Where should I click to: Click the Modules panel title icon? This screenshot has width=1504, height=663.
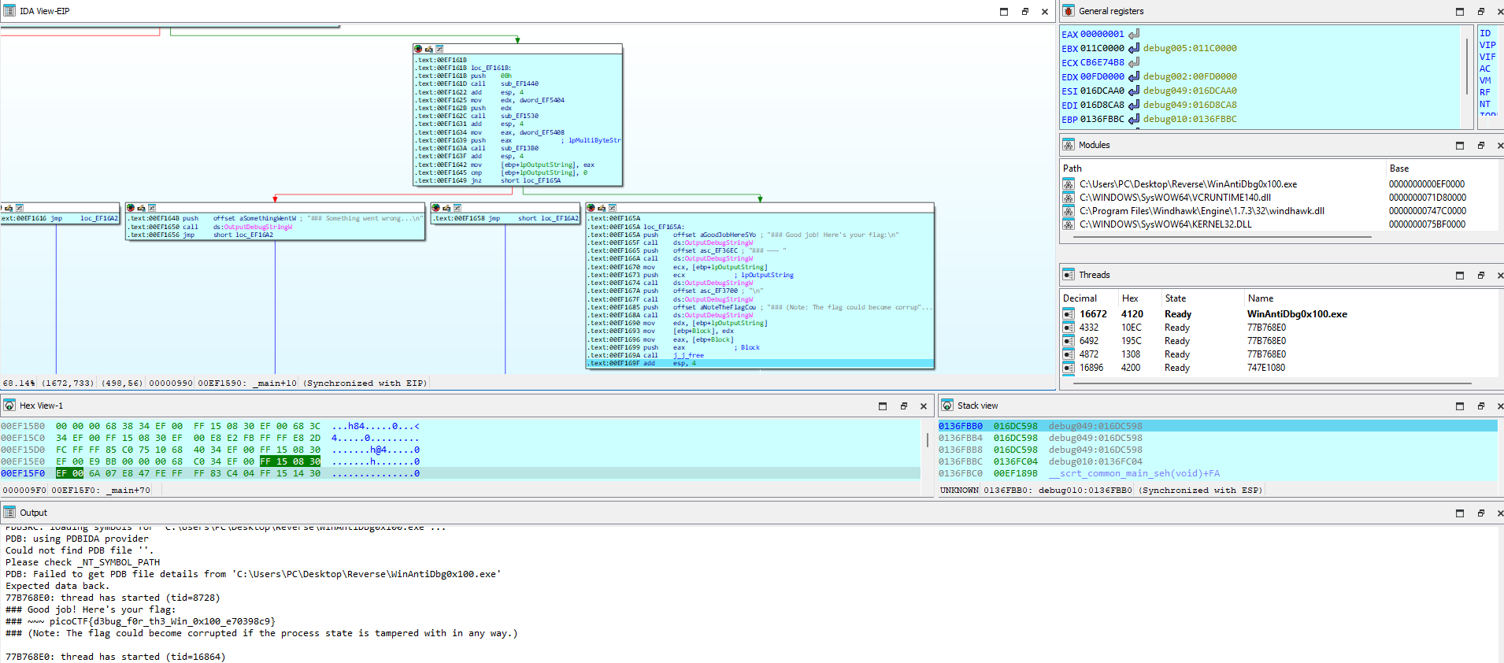1069,145
